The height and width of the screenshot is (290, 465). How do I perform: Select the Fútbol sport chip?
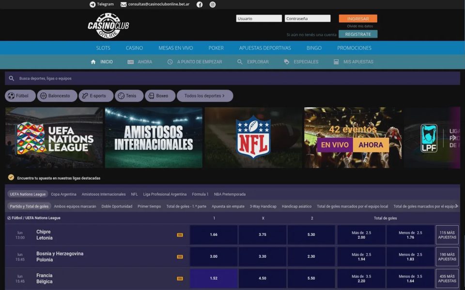point(20,96)
